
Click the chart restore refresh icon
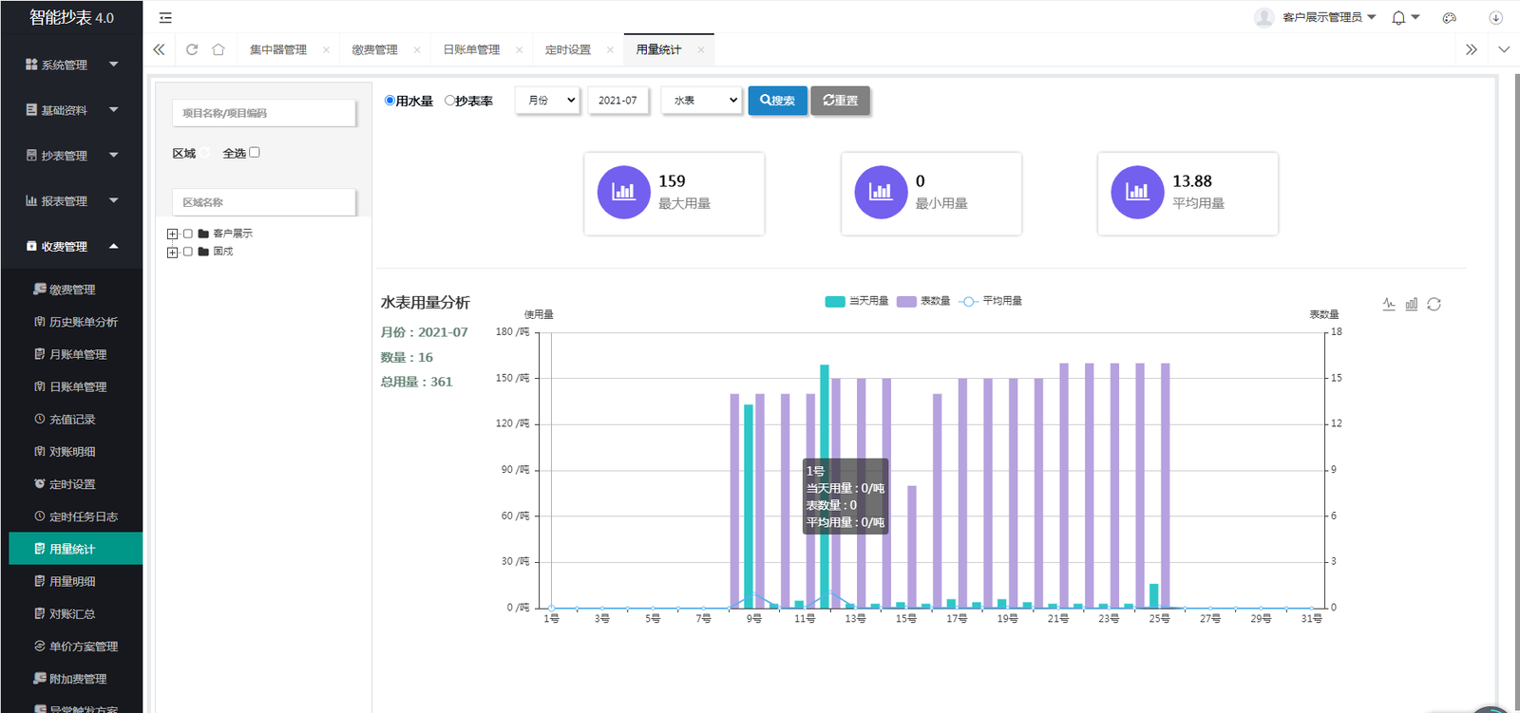tap(1434, 304)
